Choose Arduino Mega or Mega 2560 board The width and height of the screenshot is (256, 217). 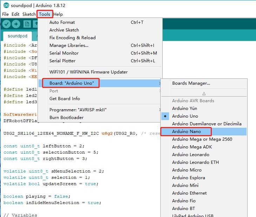[x=202, y=139]
